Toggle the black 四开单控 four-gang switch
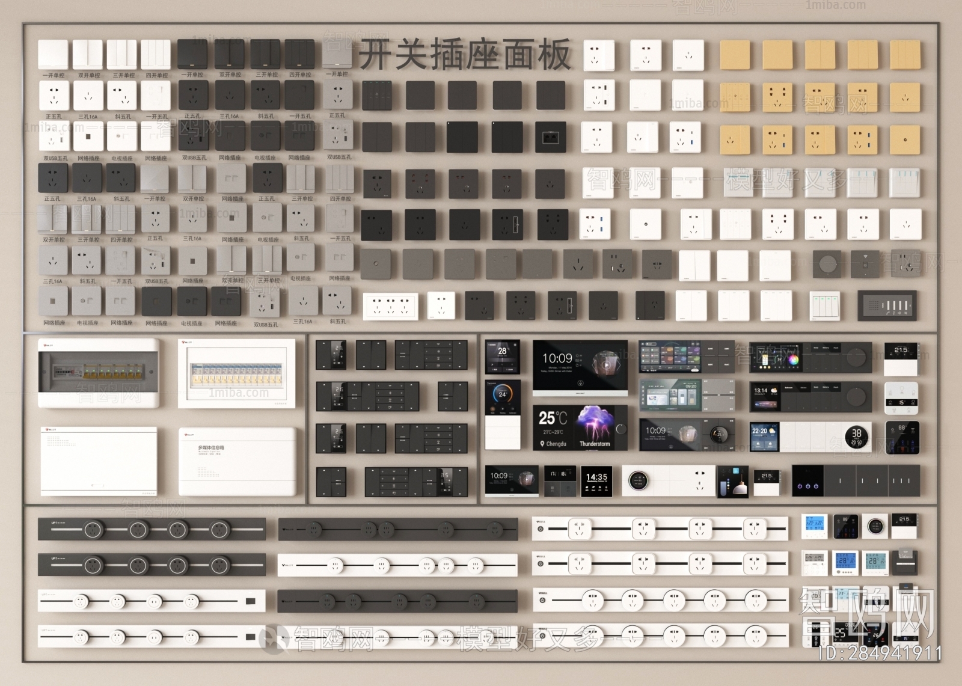The image size is (962, 686). click(x=299, y=55)
